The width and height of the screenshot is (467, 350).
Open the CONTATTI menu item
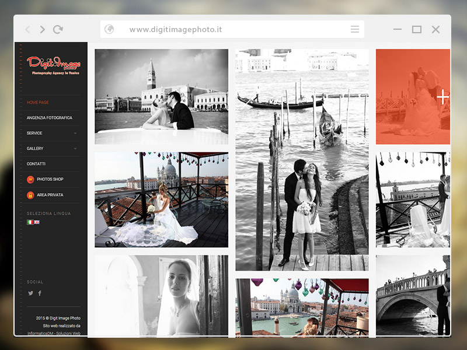point(36,164)
